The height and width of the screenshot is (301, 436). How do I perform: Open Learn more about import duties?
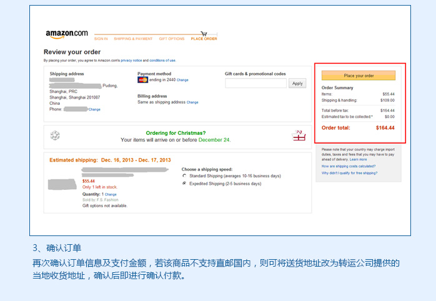tap(358, 159)
